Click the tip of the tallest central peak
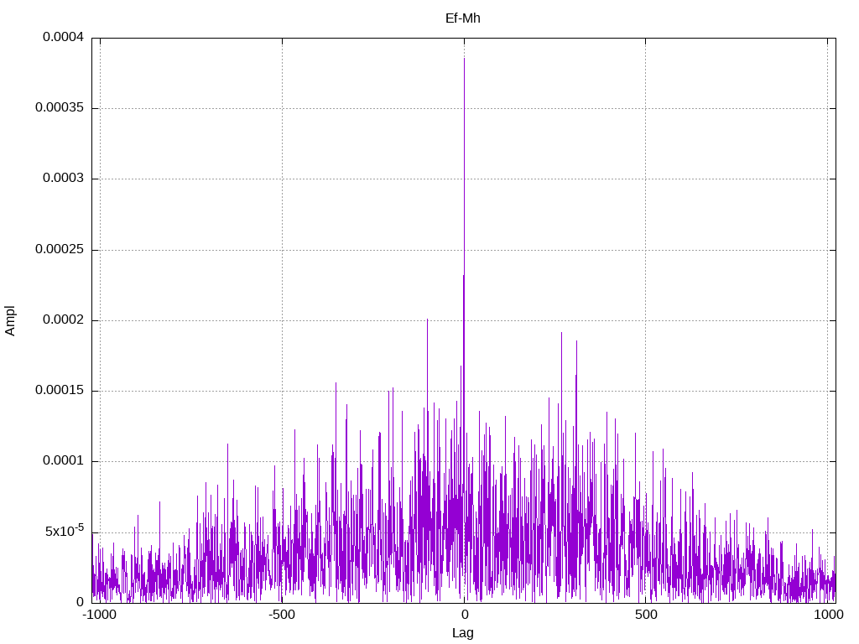The image size is (859, 644). click(464, 59)
